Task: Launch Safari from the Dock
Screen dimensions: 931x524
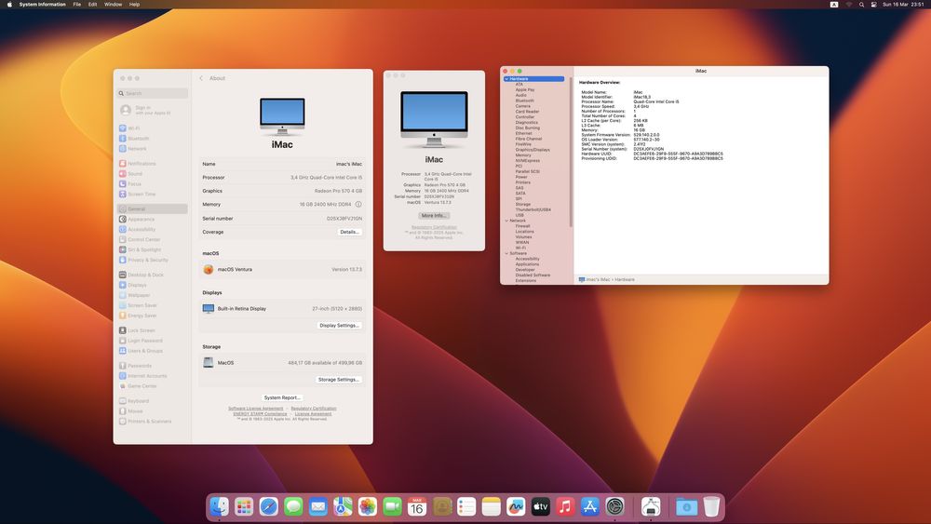Action: (x=268, y=507)
